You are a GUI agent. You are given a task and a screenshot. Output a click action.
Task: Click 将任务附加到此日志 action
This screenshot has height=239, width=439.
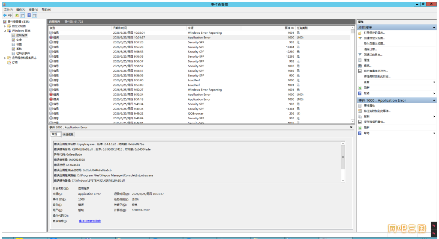[x=377, y=77]
